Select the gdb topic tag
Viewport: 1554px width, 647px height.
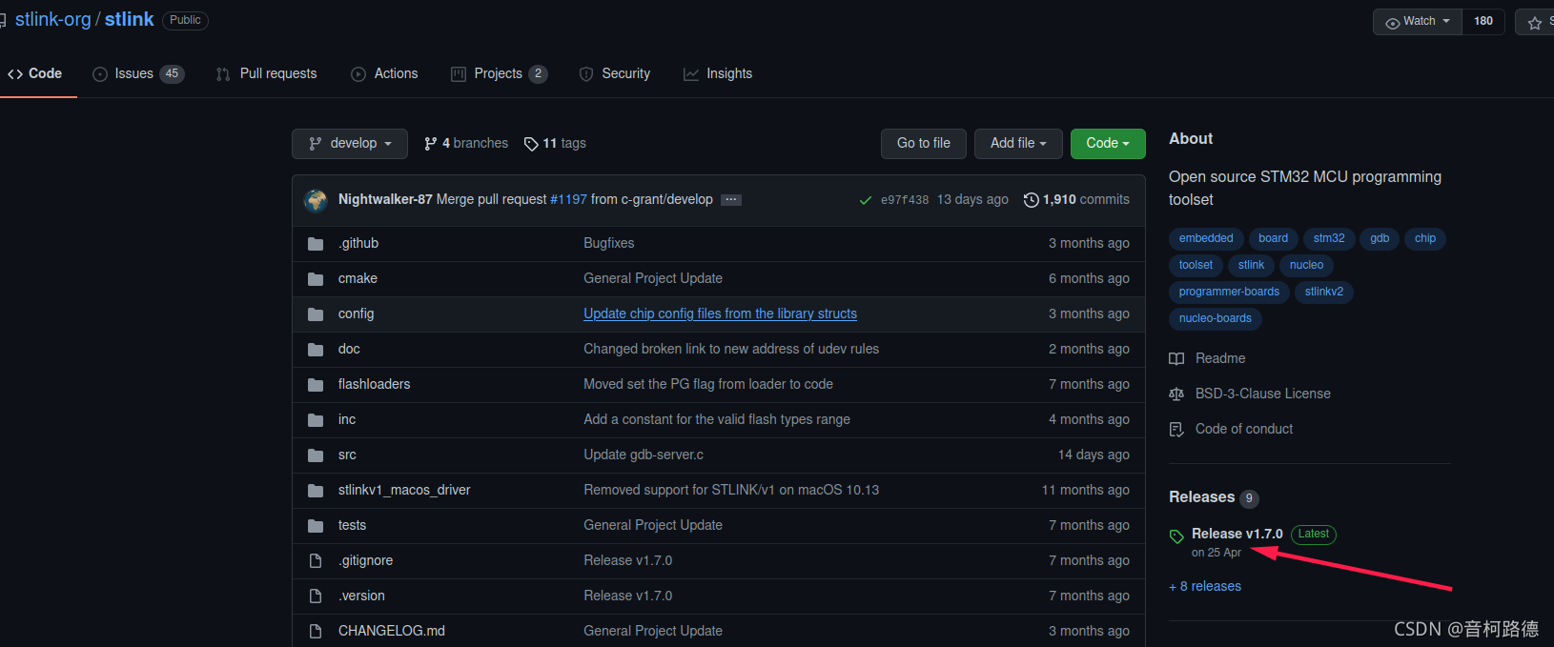click(1380, 239)
